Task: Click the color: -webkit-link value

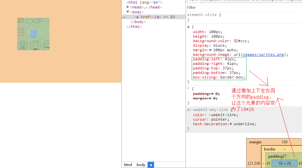Action: tap(223, 115)
